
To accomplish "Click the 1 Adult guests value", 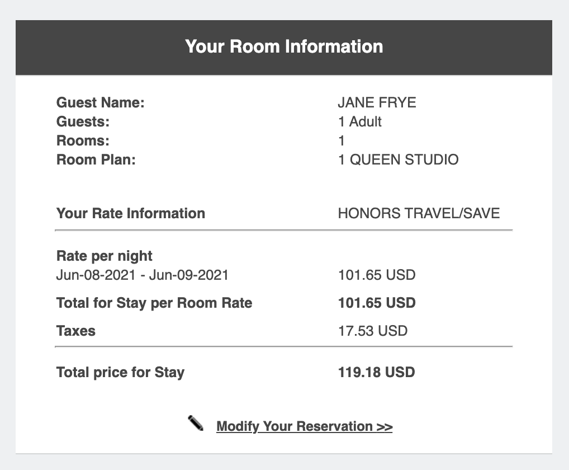I will [x=359, y=121].
